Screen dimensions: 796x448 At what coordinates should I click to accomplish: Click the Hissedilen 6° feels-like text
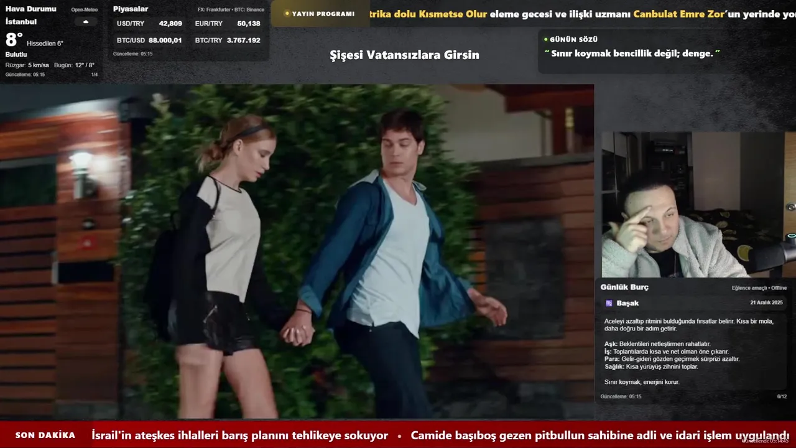[x=45, y=44]
